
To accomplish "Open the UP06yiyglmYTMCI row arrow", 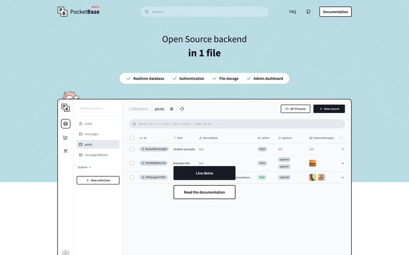I will 343,178.
